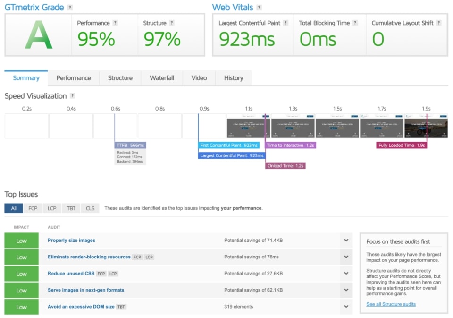Expand the Properly size images audit
The width and height of the screenshot is (453, 318).
point(346,240)
